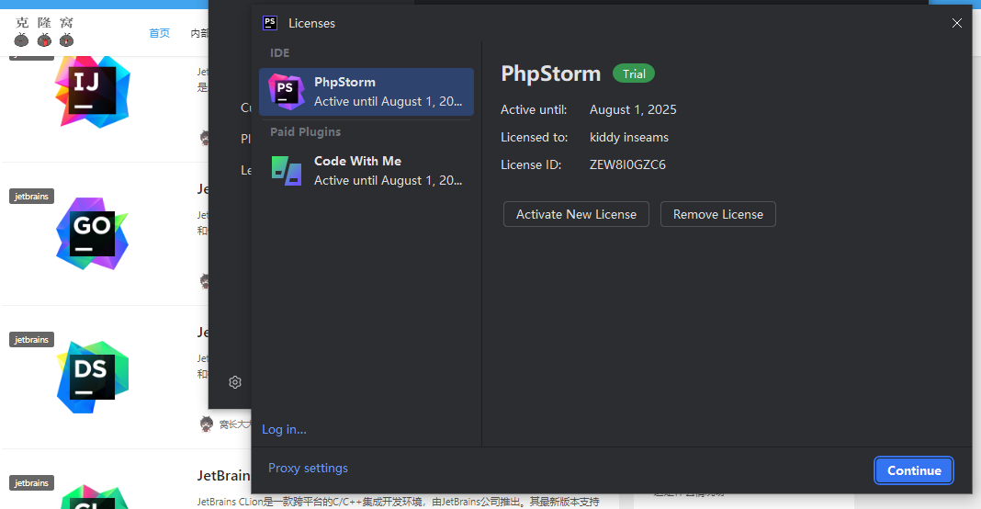
Task: Click the Licensed to name kiddy inseams
Action: click(x=629, y=137)
